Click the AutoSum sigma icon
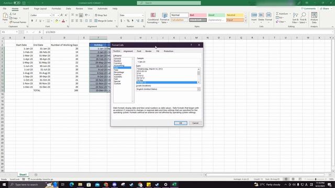 pyautogui.click(x=277, y=14)
